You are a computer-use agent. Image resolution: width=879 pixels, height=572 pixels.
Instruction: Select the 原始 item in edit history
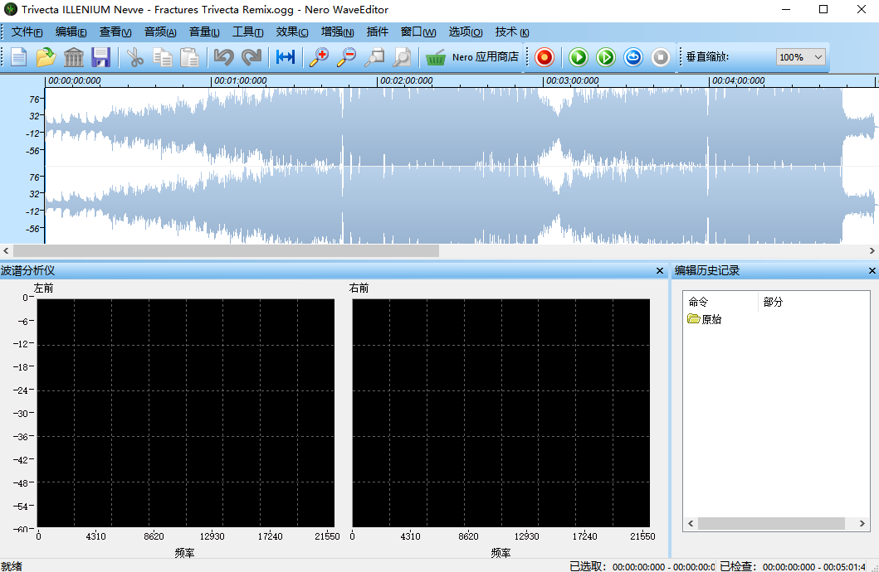tap(711, 319)
